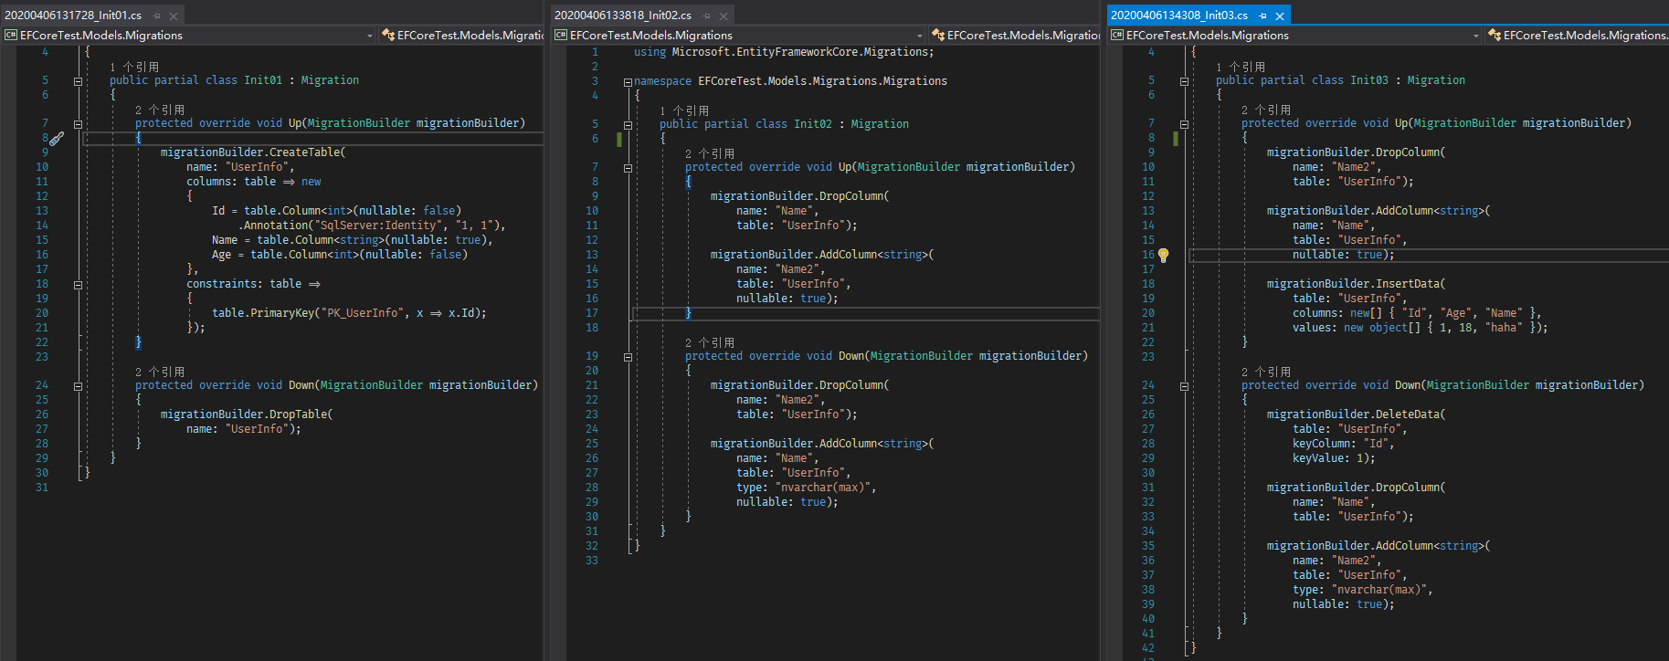Click the Init01 class name in the code
The image size is (1669, 661).
[263, 80]
